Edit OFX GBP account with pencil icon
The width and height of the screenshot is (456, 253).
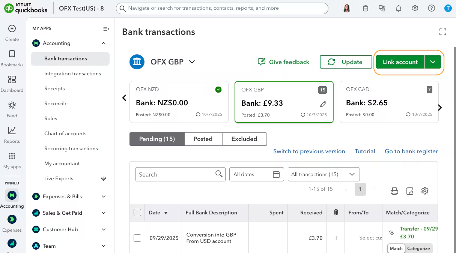(323, 104)
